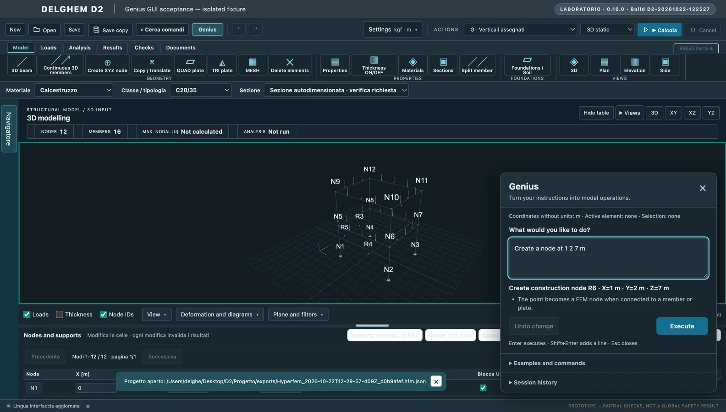Switch to the Elevation view icon
726x412 pixels.
tap(635, 65)
